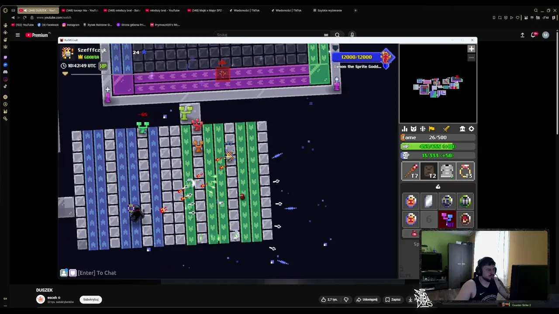Image resolution: width=559 pixels, height=314 pixels.
Task: Like the video with thumbs-up 2,7 tys.
Action: click(x=329, y=300)
